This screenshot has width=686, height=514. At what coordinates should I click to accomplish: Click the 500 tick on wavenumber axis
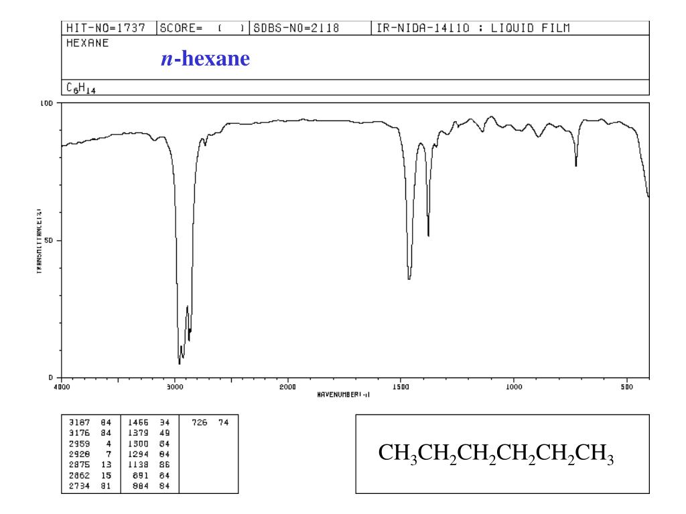point(627,386)
